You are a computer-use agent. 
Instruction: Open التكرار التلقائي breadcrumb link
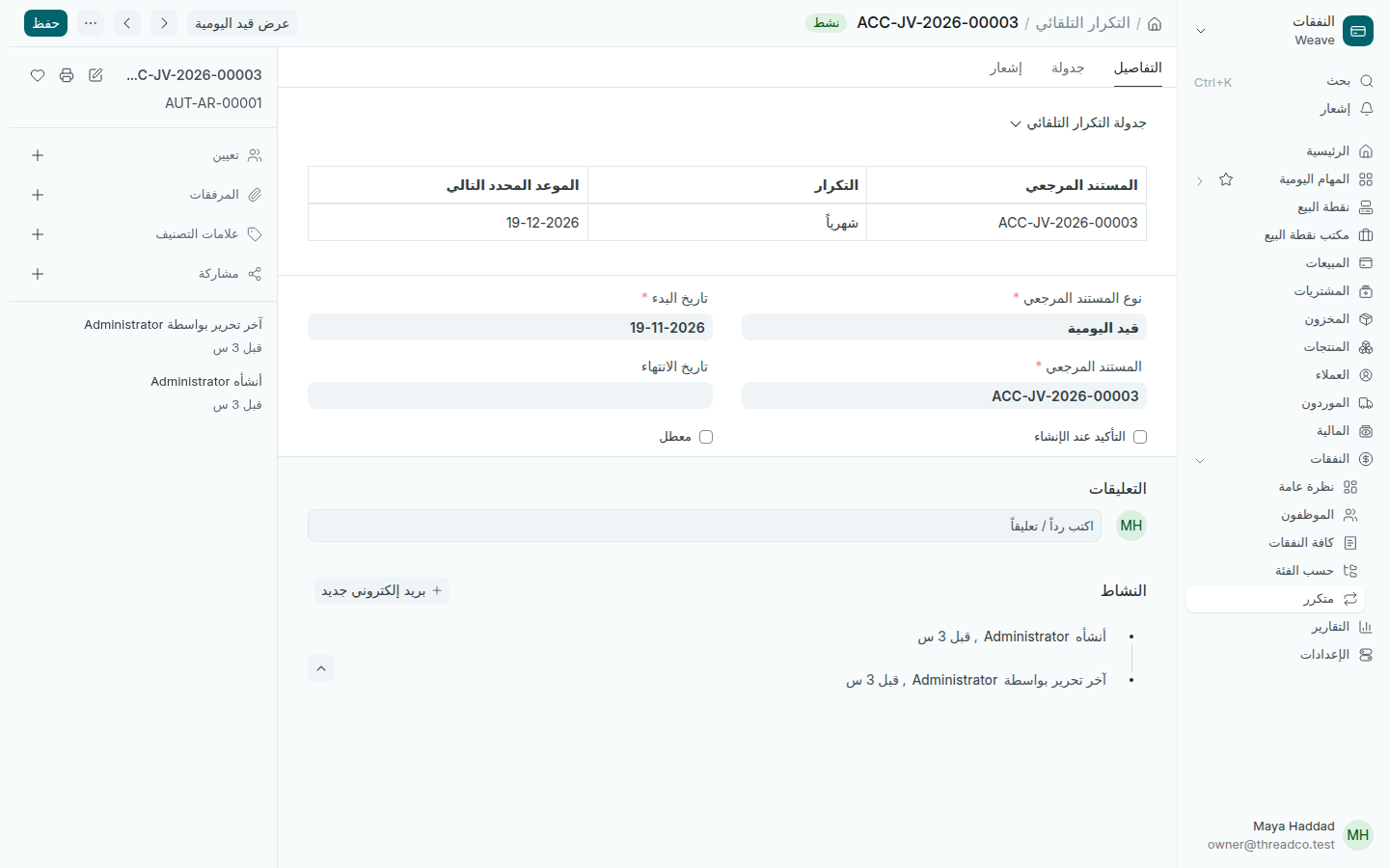pos(1082,22)
